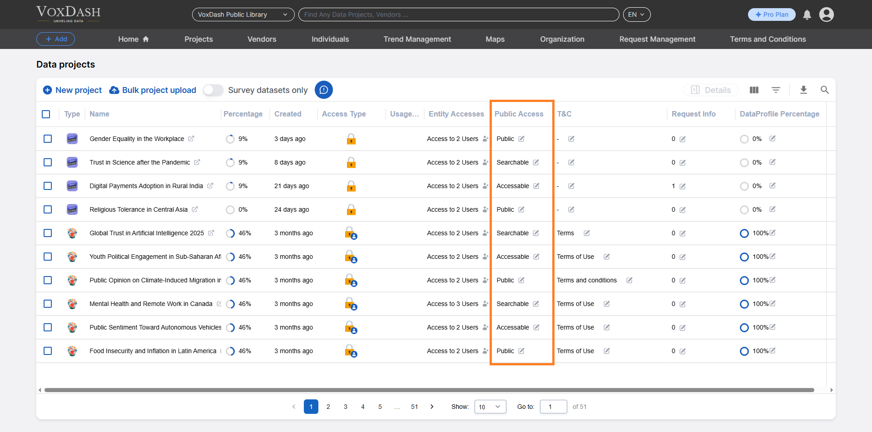The image size is (872, 432).
Task: Expand the VoxDash Public Library dropdown
Action: (243, 15)
